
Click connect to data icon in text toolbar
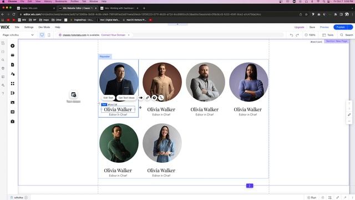pos(161,98)
